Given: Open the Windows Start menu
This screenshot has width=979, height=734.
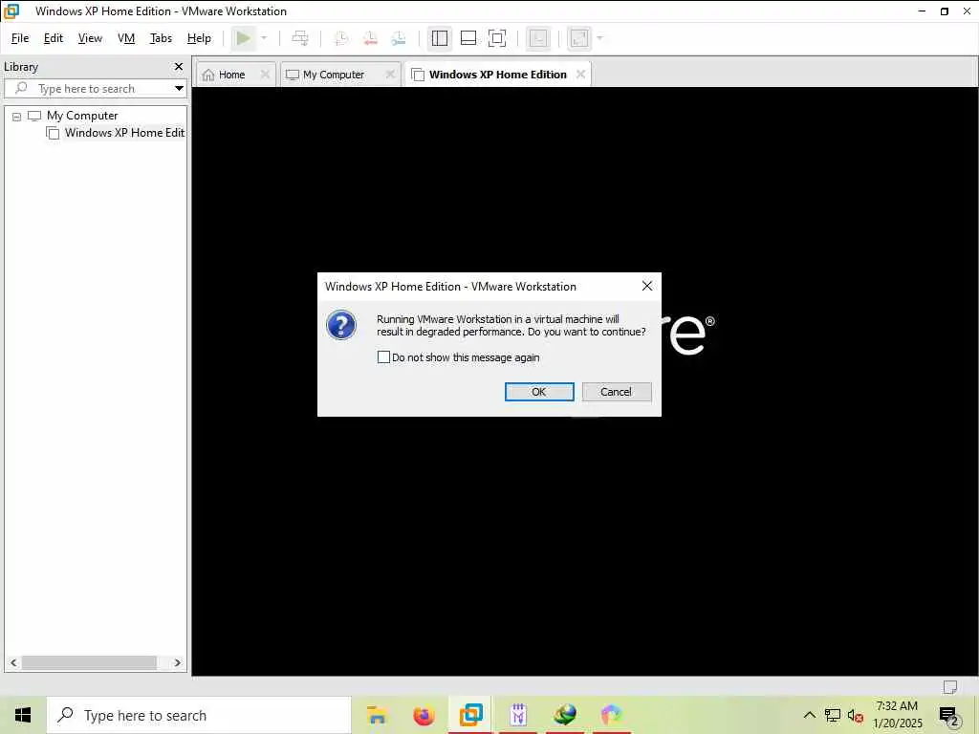Looking at the screenshot, I should (x=23, y=715).
